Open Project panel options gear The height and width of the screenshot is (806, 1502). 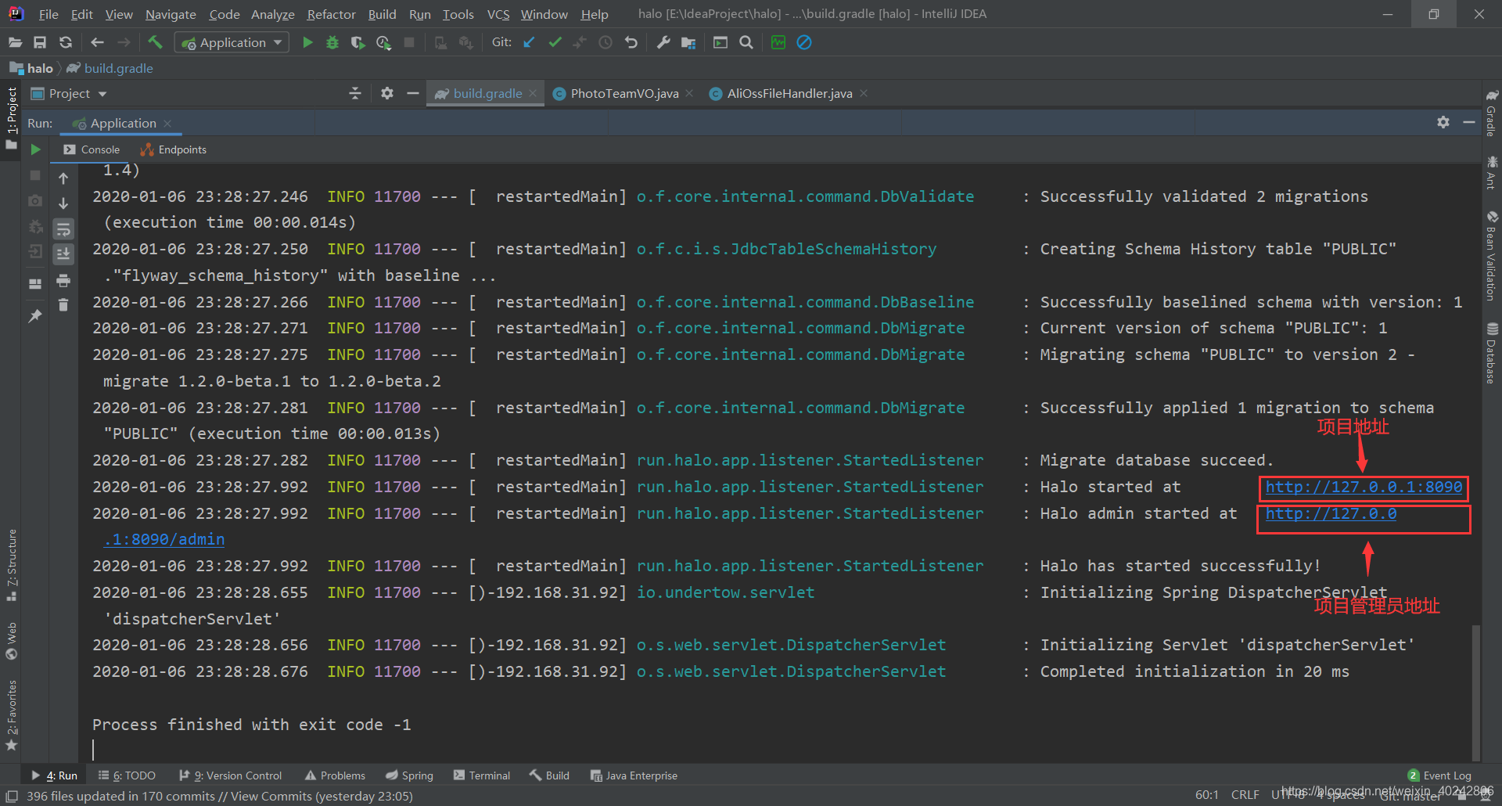(x=386, y=93)
